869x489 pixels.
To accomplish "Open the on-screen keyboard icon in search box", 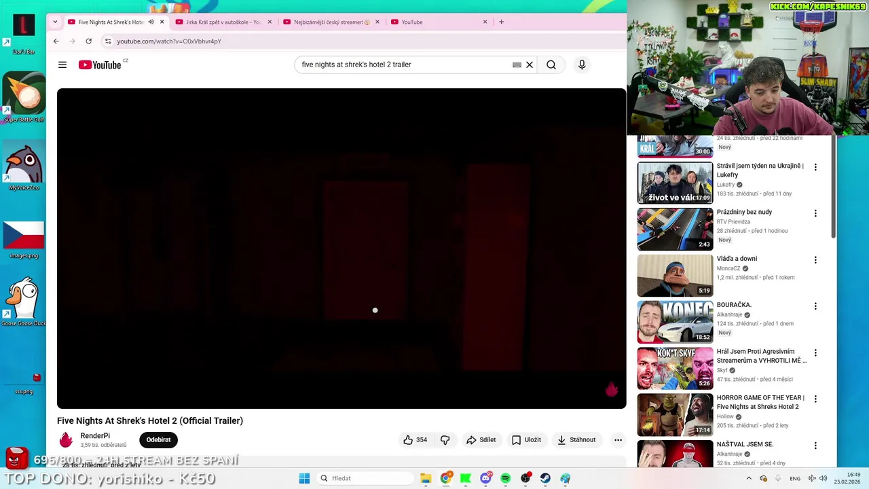I will click(517, 65).
